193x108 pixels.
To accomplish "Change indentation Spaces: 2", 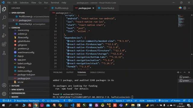I will [120, 101].
